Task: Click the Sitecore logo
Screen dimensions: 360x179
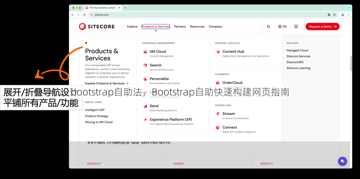Action: click(97, 27)
